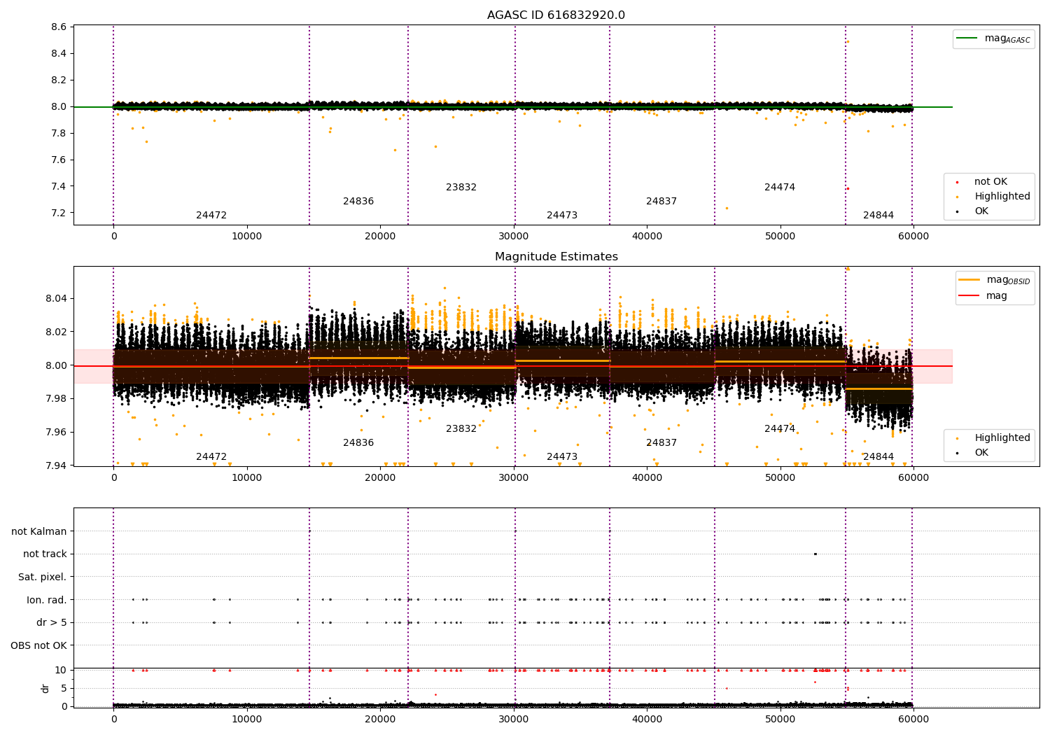Click the 'OBS not OK' row label
The width and height of the screenshot is (1050, 735).
(x=39, y=645)
